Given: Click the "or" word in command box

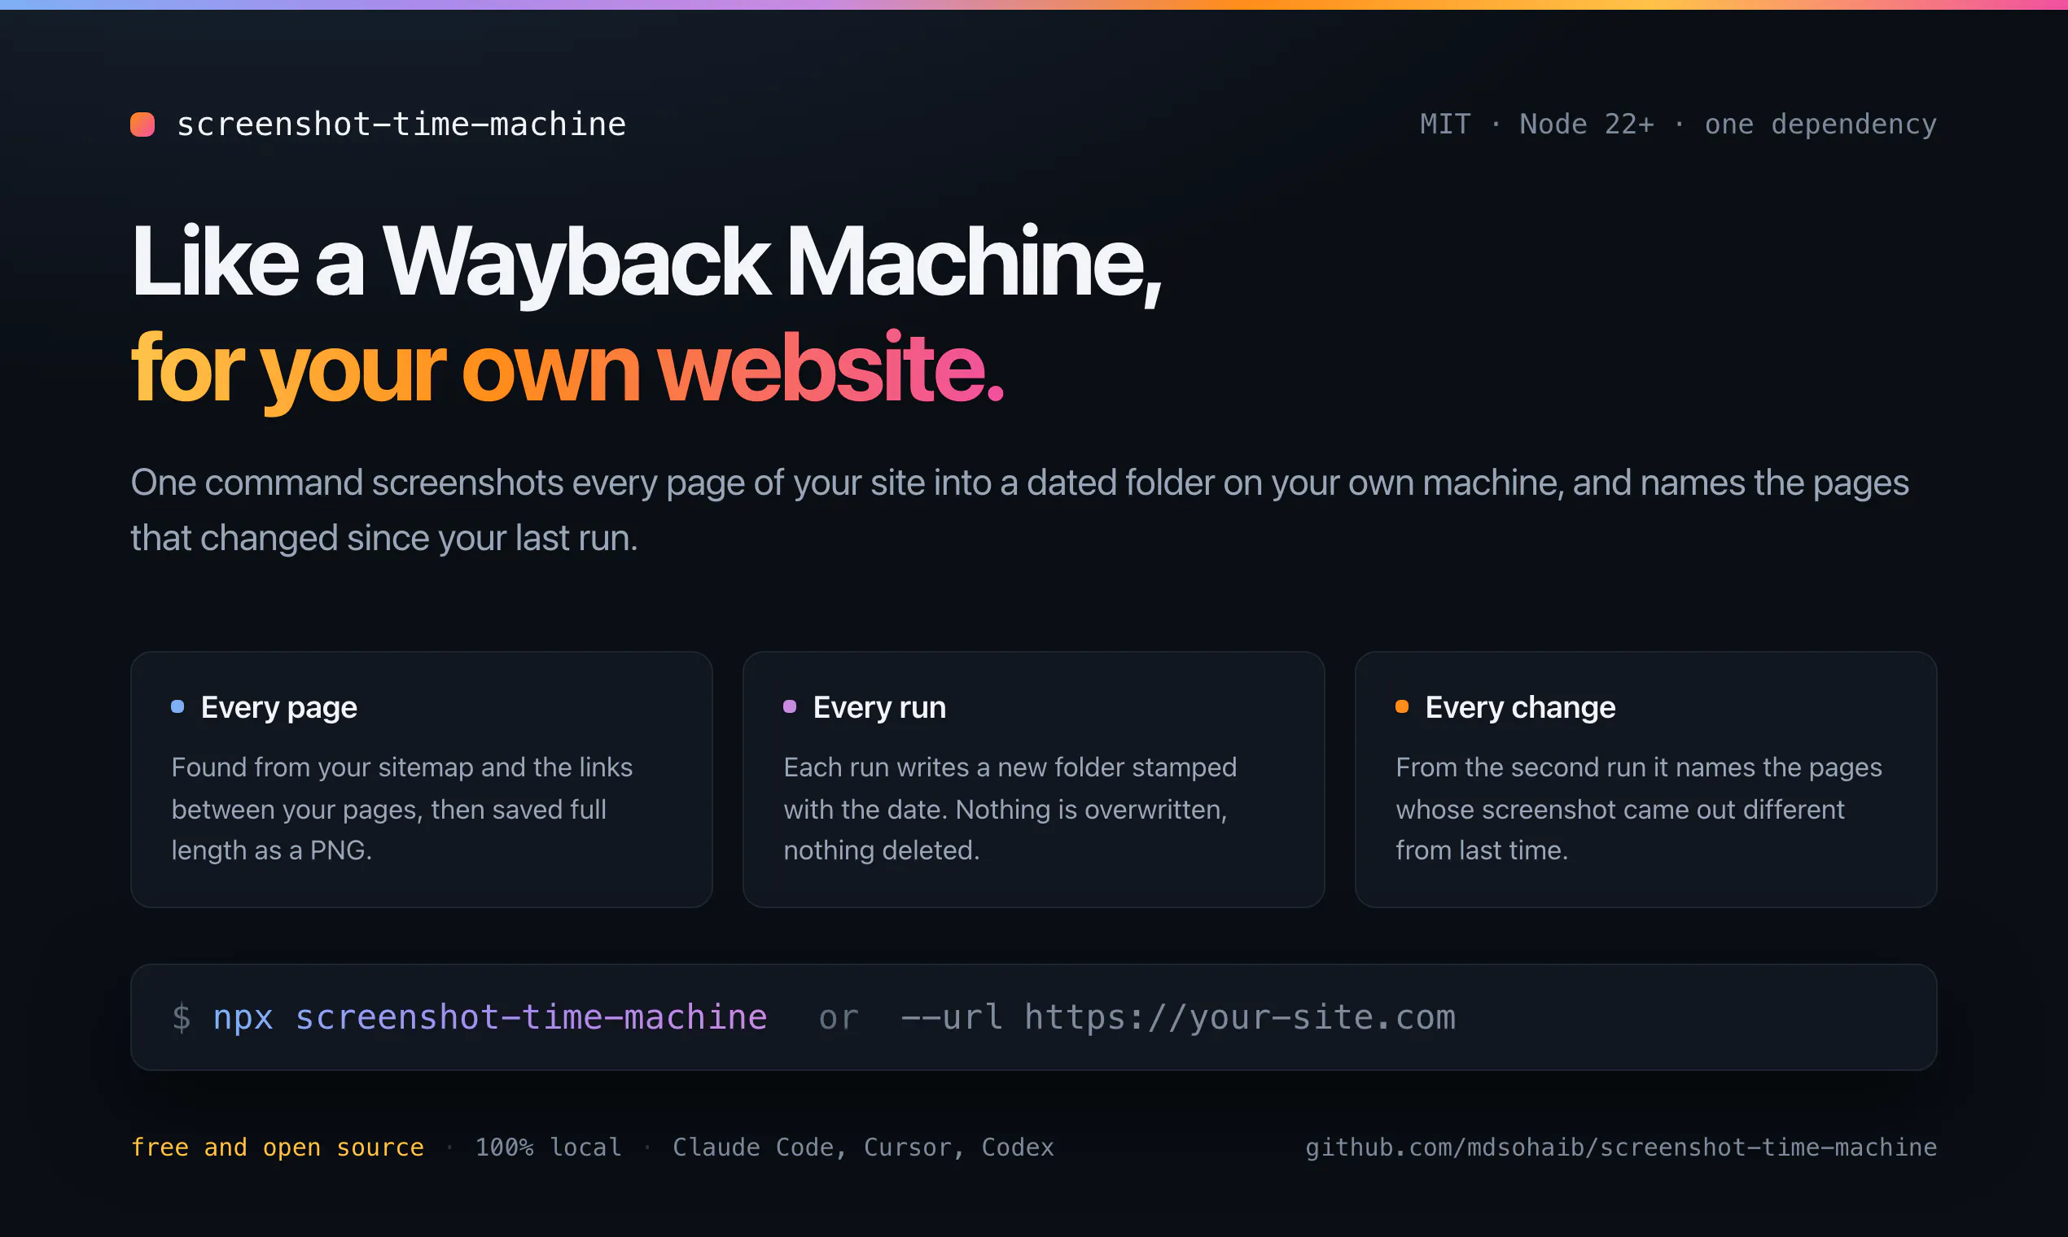Looking at the screenshot, I should coord(838,1018).
